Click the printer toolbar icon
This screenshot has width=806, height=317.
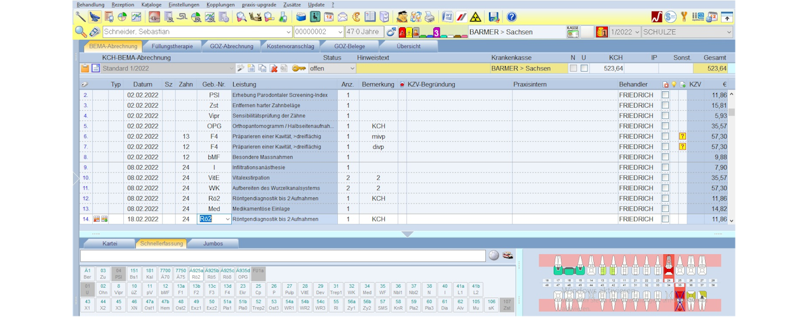pyautogui.click(x=429, y=17)
